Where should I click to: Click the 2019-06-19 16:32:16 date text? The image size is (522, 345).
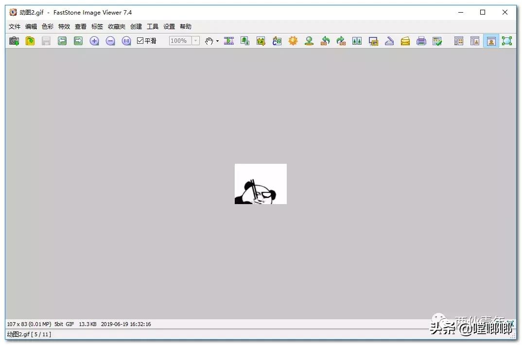[x=126, y=324]
